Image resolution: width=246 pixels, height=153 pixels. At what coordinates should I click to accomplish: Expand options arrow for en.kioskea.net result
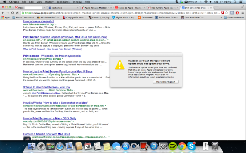pyautogui.click(x=108, y=40)
